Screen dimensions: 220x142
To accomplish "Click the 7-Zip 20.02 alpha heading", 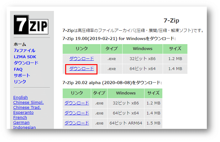I will [112, 83].
